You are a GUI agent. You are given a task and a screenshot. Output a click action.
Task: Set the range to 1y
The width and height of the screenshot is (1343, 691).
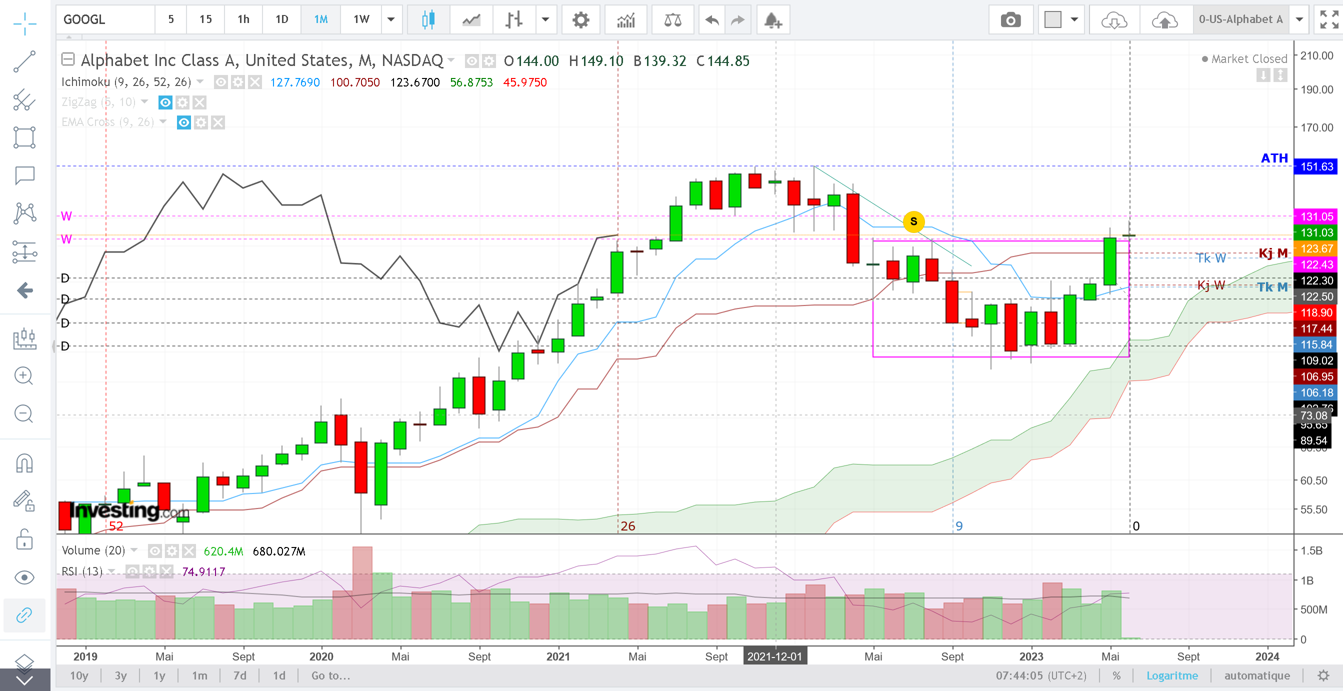tap(159, 675)
